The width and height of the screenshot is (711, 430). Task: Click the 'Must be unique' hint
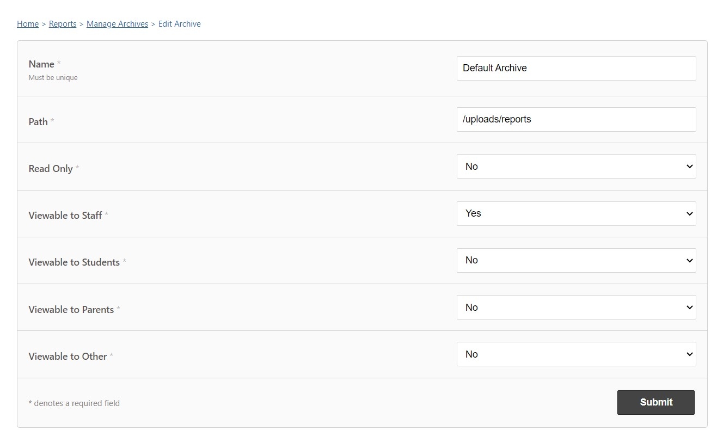point(53,78)
